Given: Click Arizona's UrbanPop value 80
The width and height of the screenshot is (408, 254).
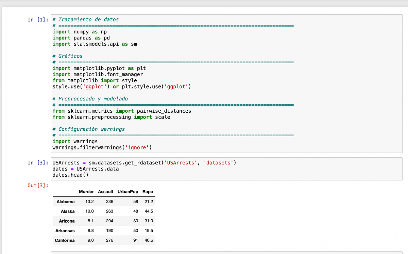Looking at the screenshot, I should coord(136,221).
